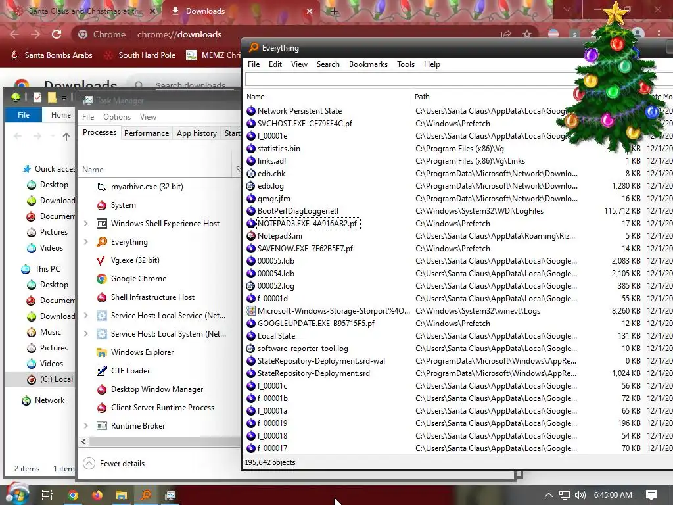
Task: Click the Chrome back arrow
Action: coord(14,34)
